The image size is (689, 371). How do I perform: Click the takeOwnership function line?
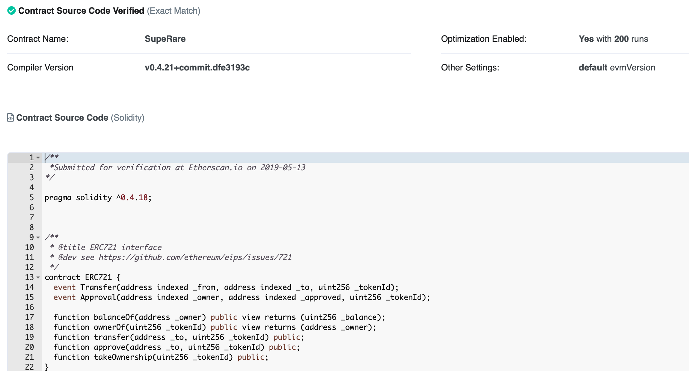point(161,357)
